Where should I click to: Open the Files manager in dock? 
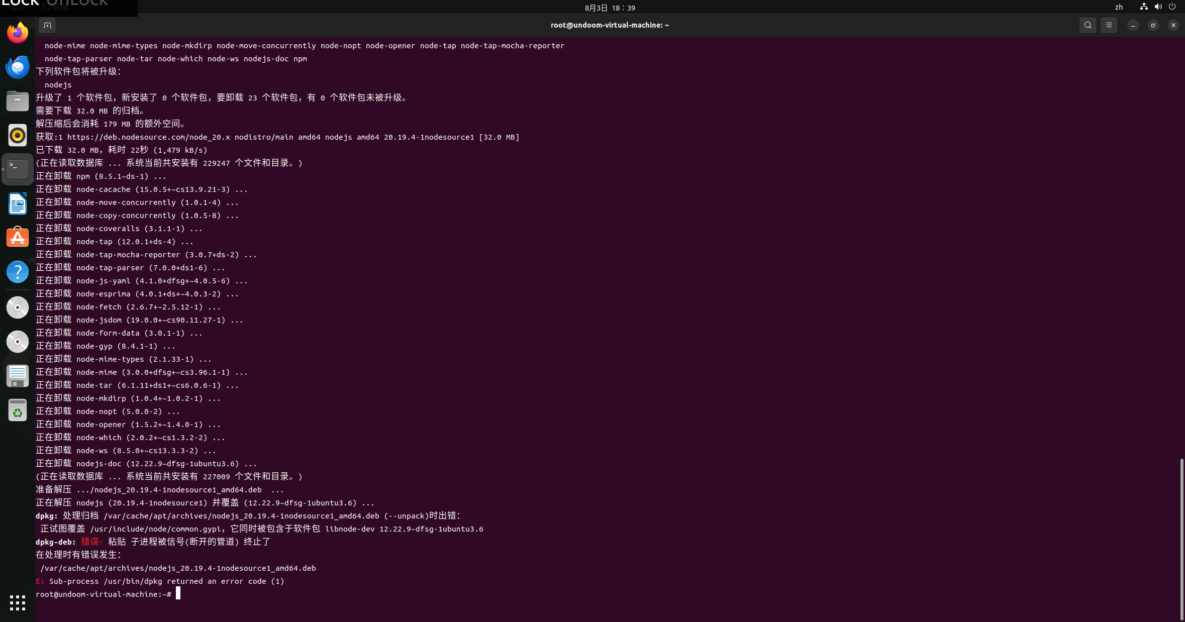point(18,101)
